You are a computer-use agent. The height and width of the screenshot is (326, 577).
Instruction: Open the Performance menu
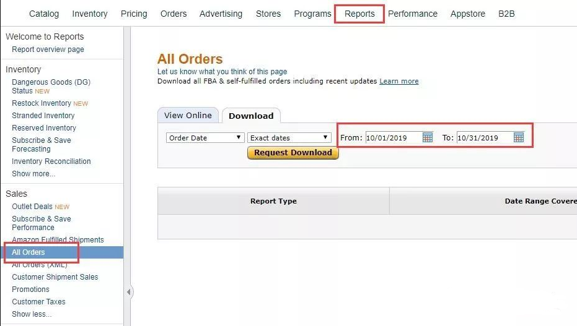[x=413, y=14]
